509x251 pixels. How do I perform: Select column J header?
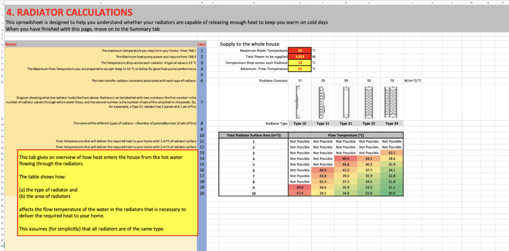pyautogui.click(x=413, y=2)
